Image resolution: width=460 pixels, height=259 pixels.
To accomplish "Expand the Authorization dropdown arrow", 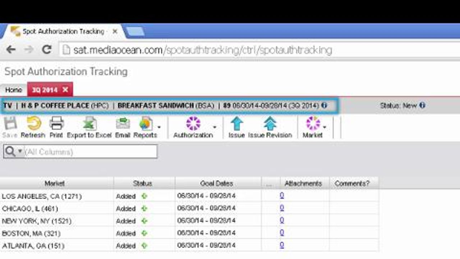I will point(215,127).
